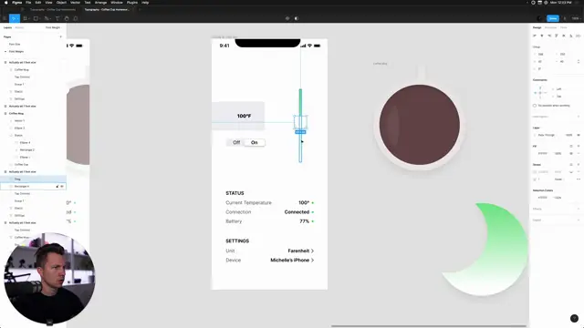
Task: Click the Align bottom icon
Action: coord(571,36)
